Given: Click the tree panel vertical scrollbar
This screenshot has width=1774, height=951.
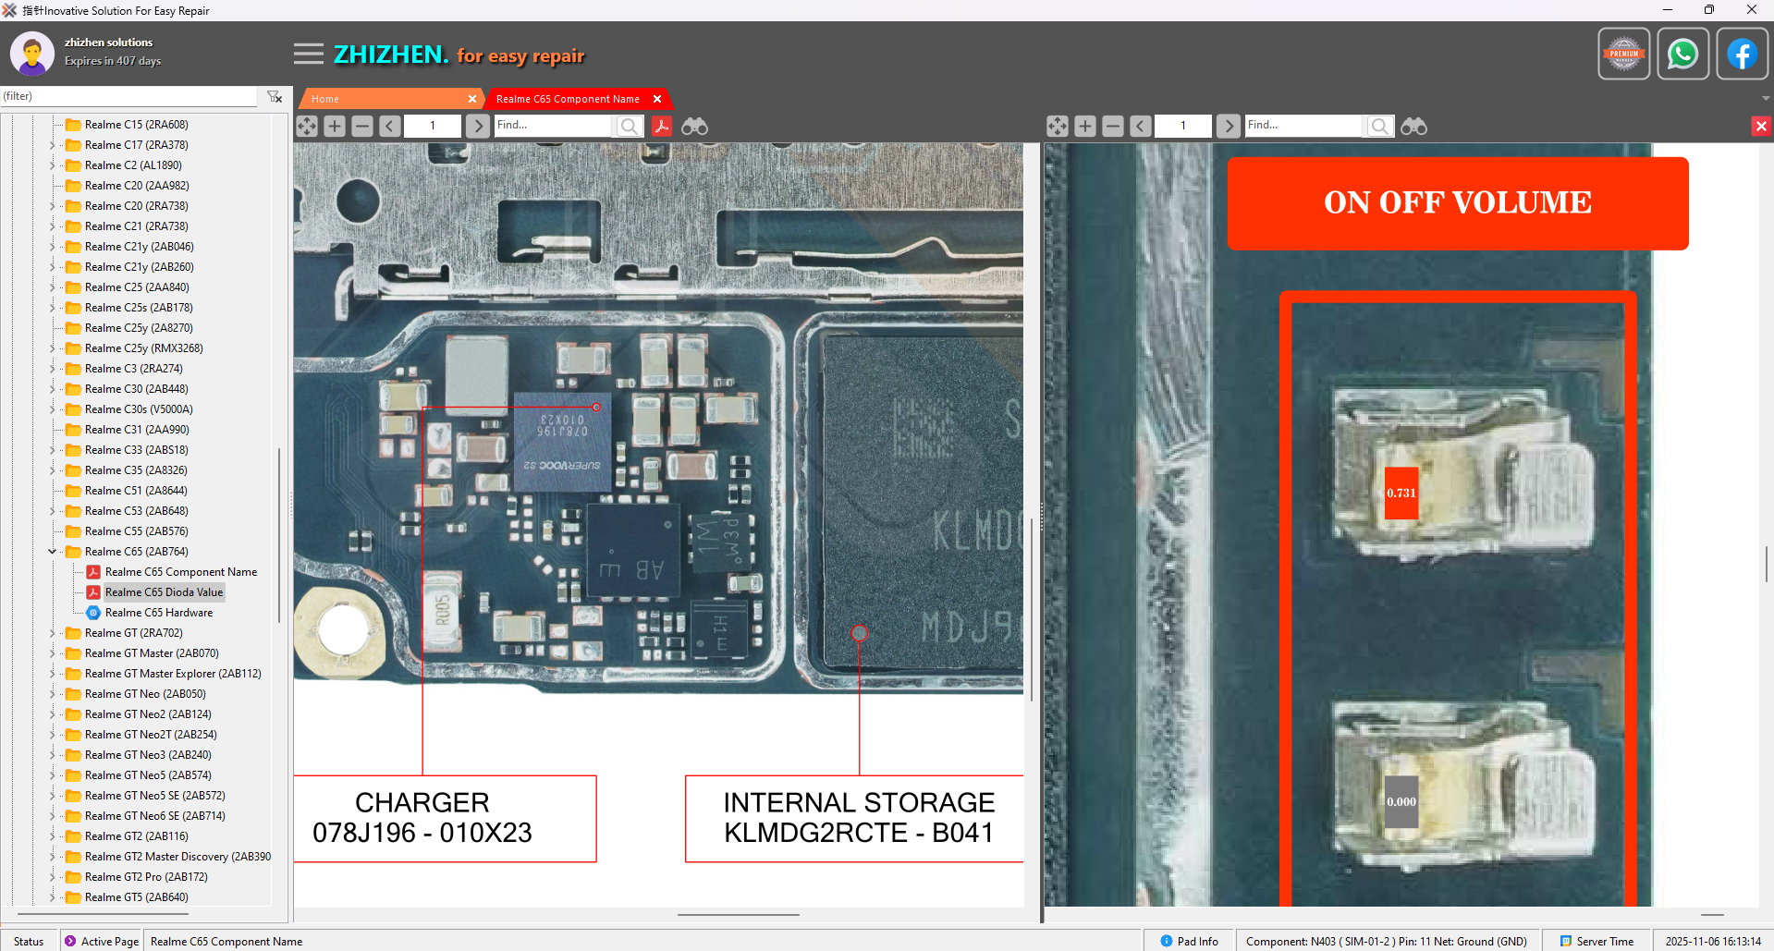Looking at the screenshot, I should 279,535.
